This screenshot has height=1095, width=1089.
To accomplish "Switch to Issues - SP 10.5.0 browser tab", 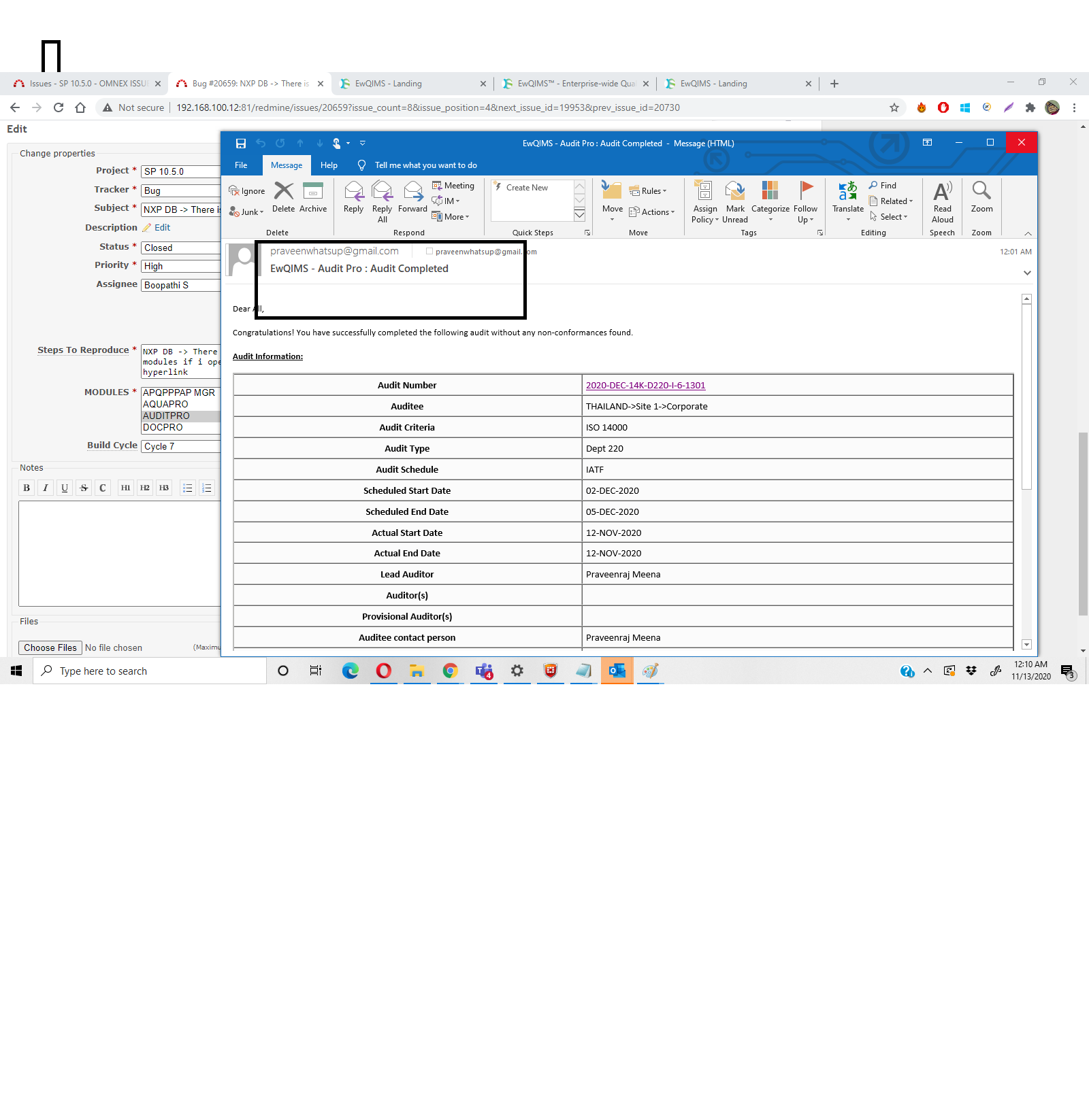I will [x=87, y=84].
